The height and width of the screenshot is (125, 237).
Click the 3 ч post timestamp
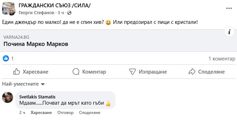(61, 13)
